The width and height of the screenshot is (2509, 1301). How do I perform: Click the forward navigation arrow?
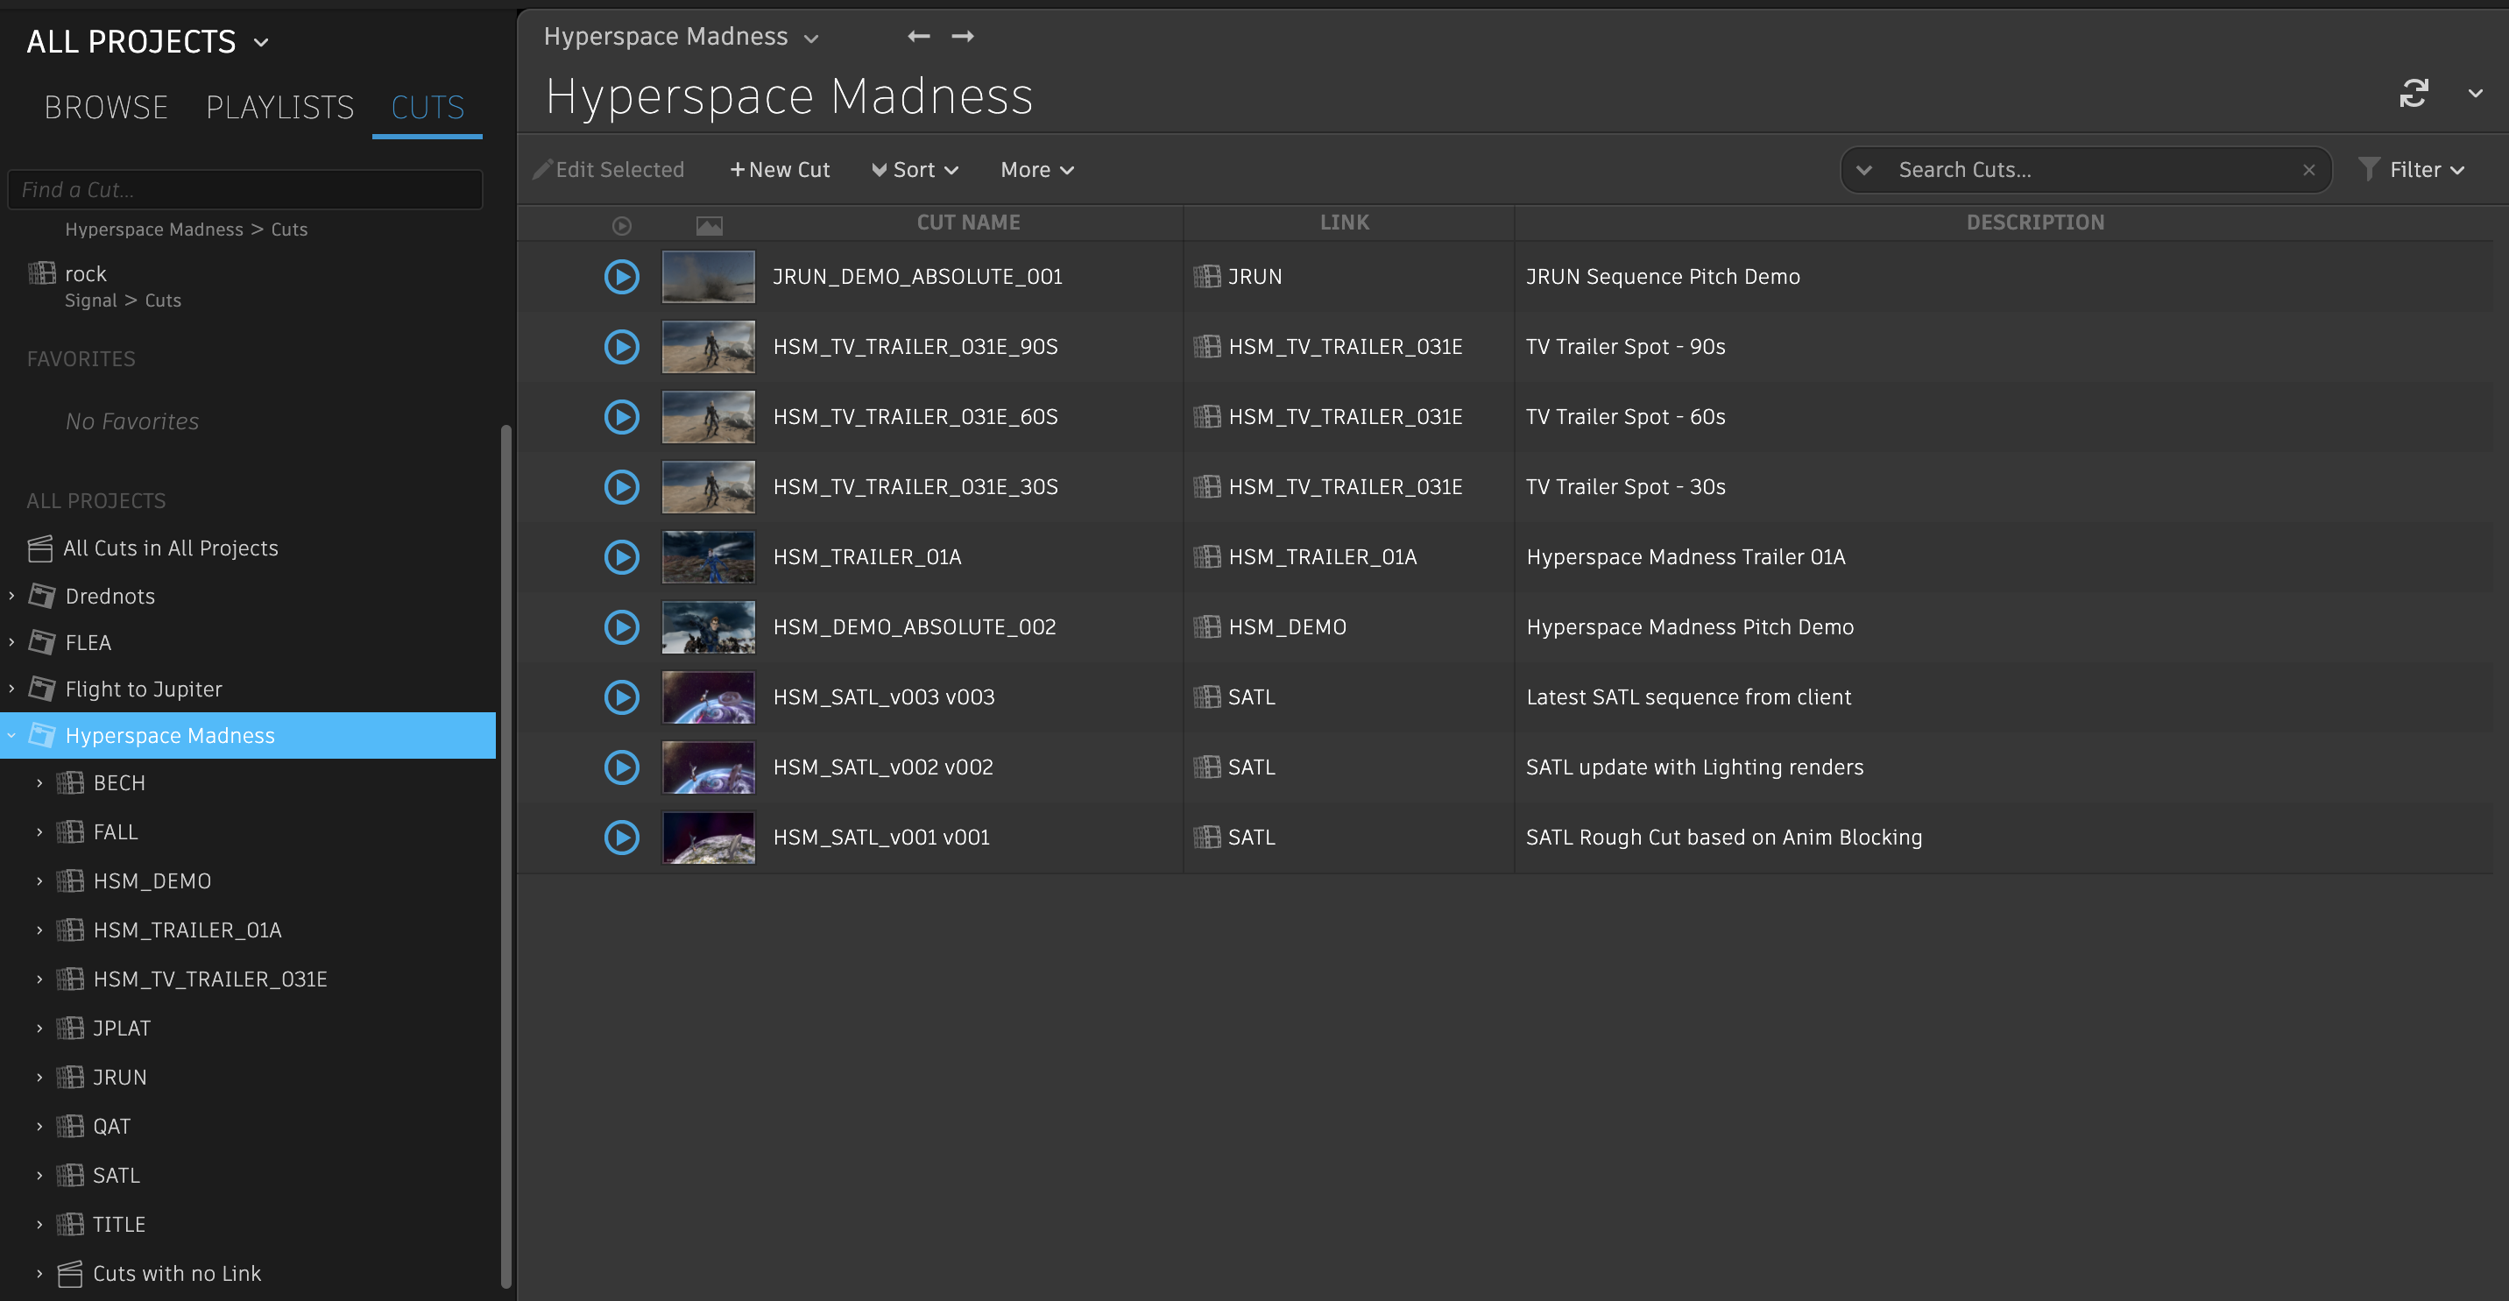962,36
